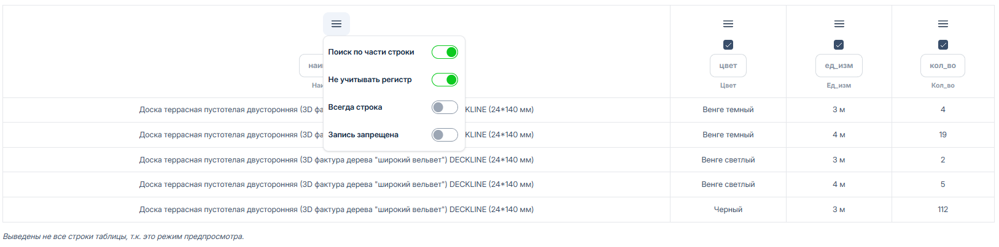Turn off 'Не учитывать регистр' switch

(445, 80)
